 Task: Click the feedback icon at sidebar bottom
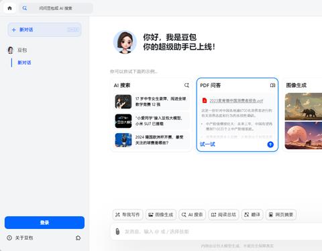[x=78, y=238]
